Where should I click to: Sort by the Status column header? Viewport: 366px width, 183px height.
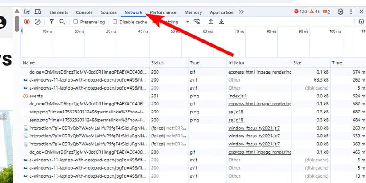[169, 63]
